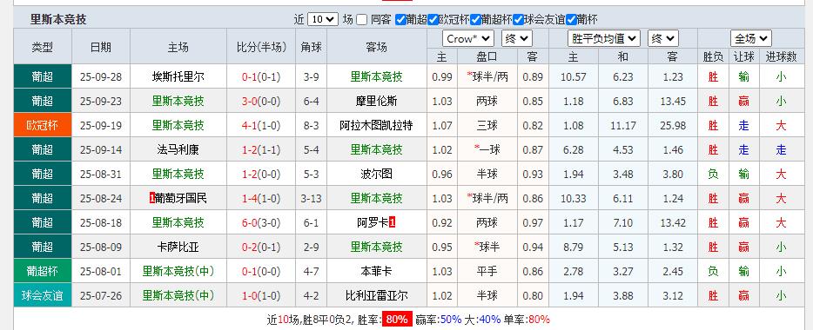This screenshot has height=330, width=813.
Task: Click red card marker beside 葡萄牙国民
Action: pyautogui.click(x=152, y=199)
